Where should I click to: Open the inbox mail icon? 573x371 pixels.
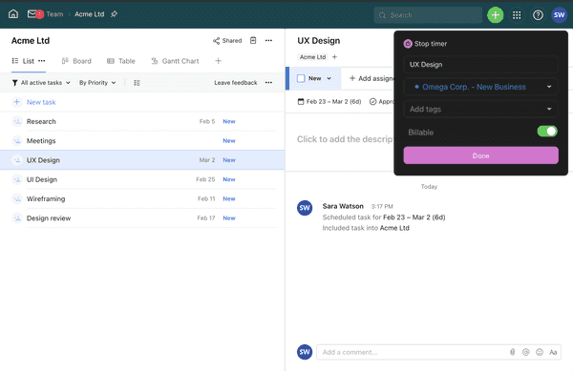click(x=32, y=14)
